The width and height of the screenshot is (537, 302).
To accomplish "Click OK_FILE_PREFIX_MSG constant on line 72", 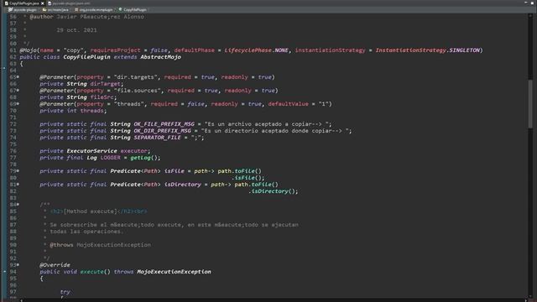I will [x=164, y=124].
